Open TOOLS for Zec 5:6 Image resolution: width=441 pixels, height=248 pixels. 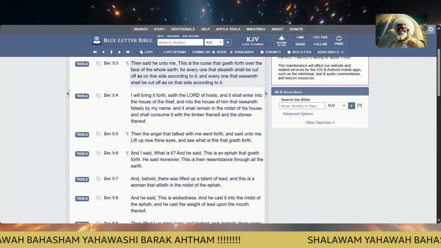tap(82, 154)
